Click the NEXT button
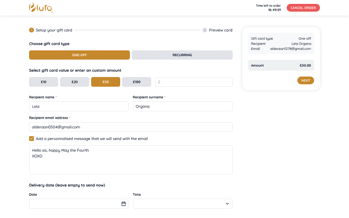This screenshot has height=218, width=349. click(x=305, y=80)
